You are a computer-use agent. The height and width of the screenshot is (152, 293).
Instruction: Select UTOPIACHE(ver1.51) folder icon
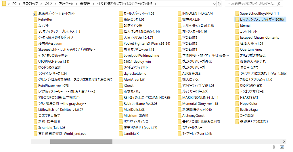[35, 61]
